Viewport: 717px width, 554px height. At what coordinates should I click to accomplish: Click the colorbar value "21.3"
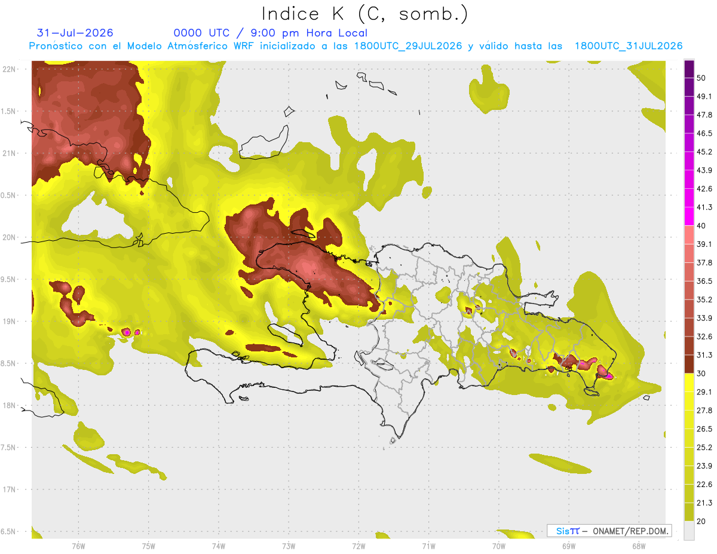coord(704,503)
